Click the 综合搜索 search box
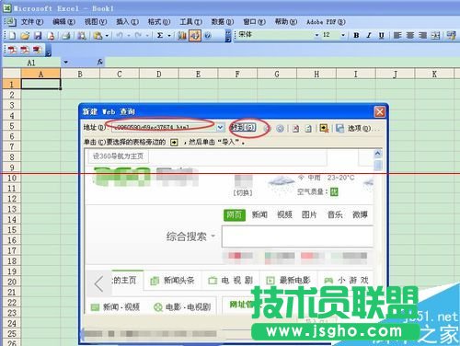This screenshot has width=460, height=346. (297, 236)
